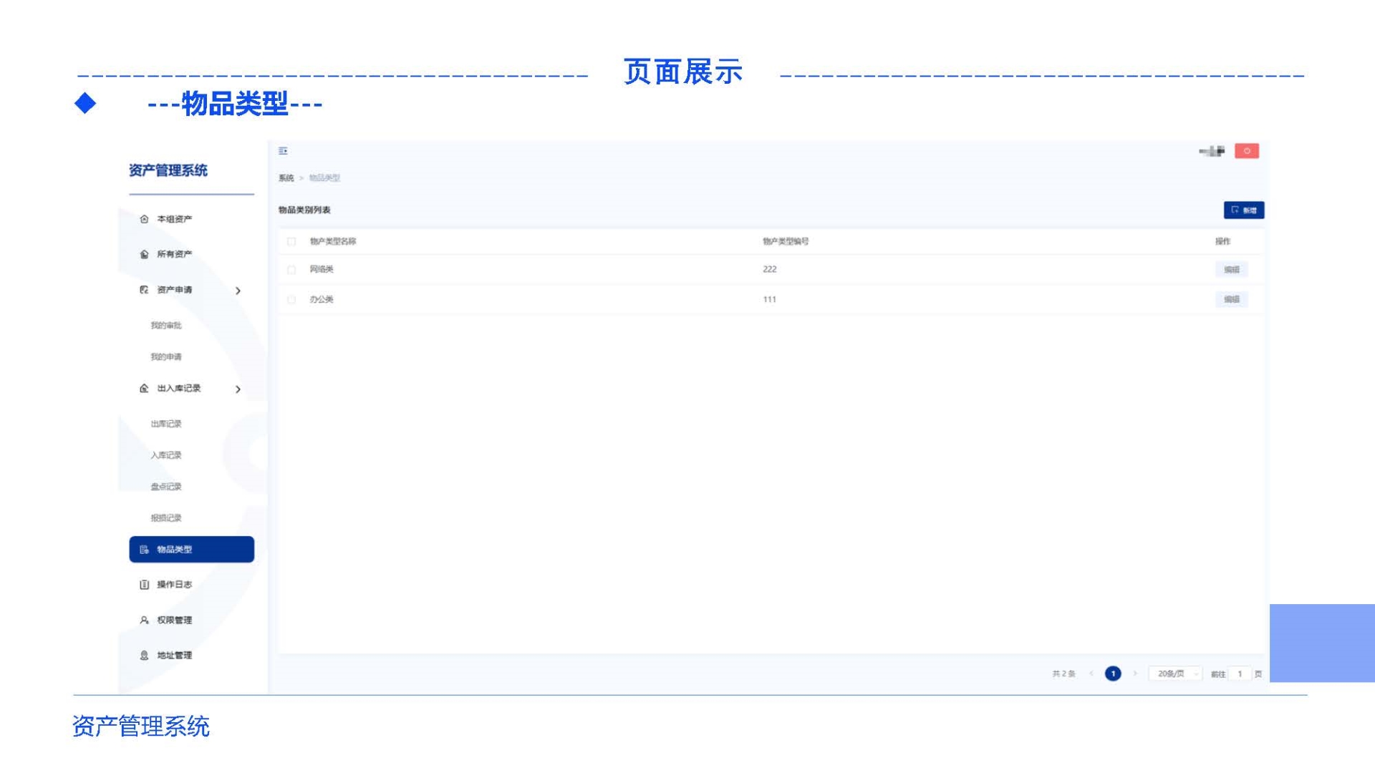This screenshot has height=773, width=1375.
Task: Check the 办公类 row checkbox
Action: tap(291, 300)
